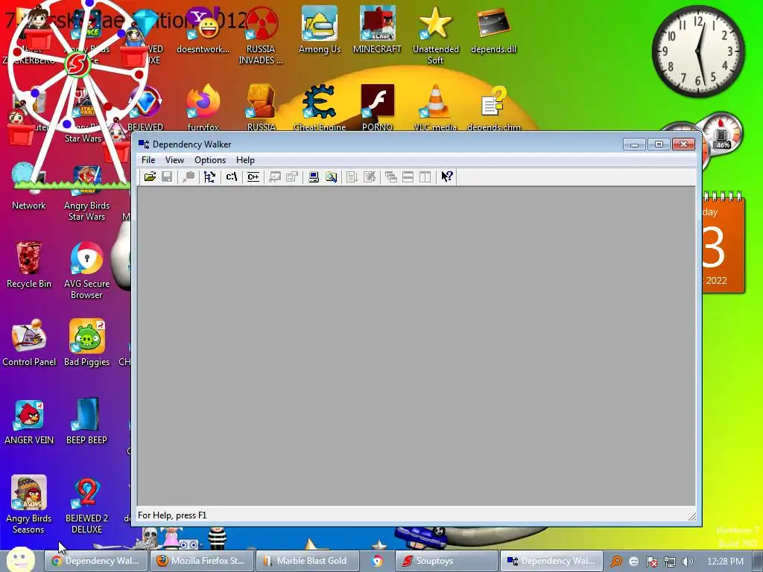
Task: Select the Recycle Bin icon
Action: coord(29,265)
